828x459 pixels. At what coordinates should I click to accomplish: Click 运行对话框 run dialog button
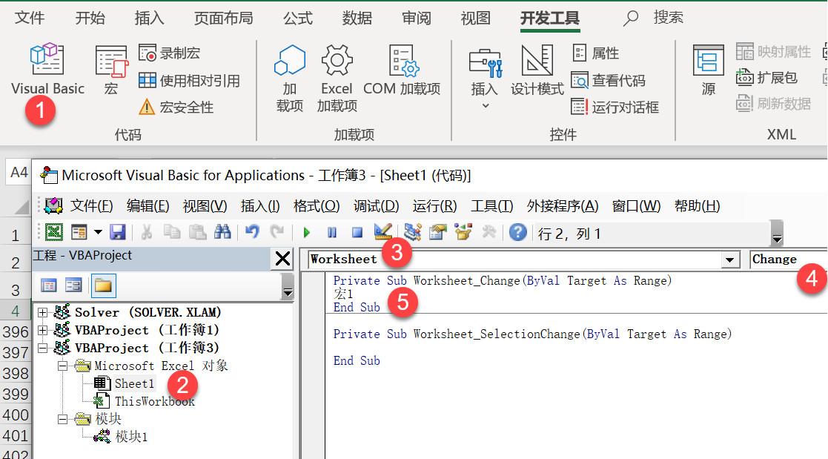click(615, 108)
